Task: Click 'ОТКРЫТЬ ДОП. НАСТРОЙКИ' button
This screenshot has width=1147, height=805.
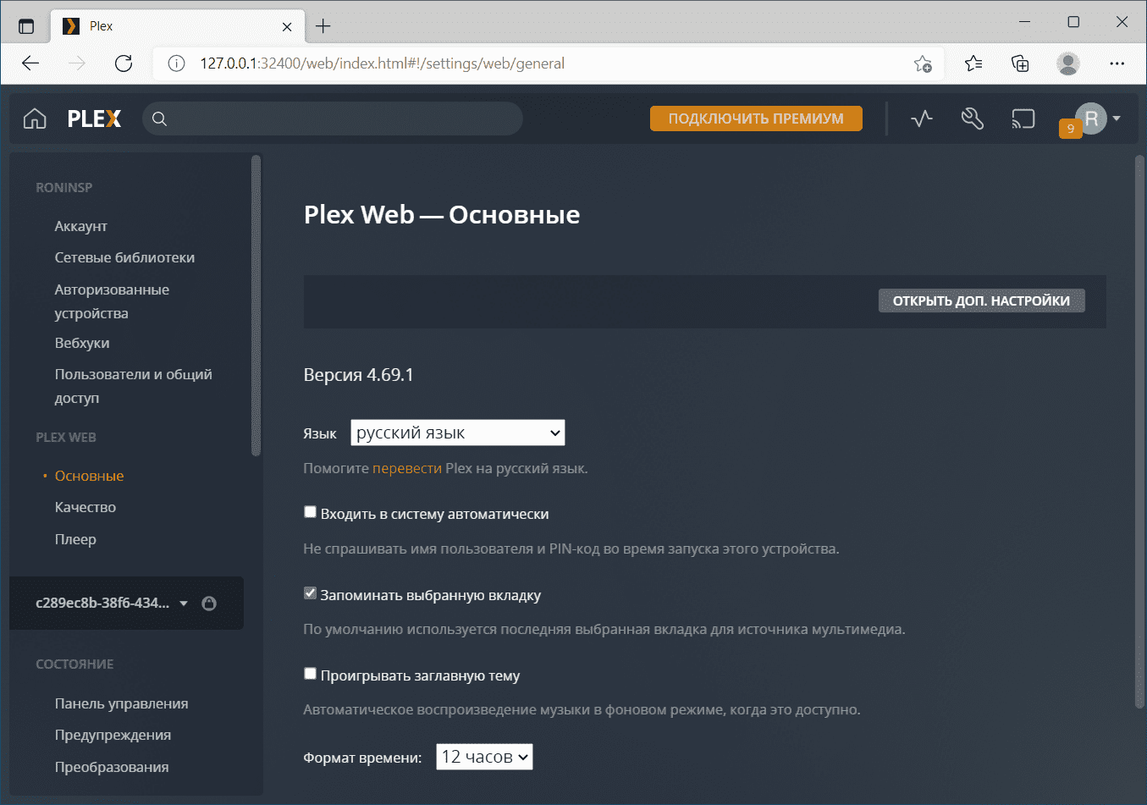Action: [x=981, y=300]
